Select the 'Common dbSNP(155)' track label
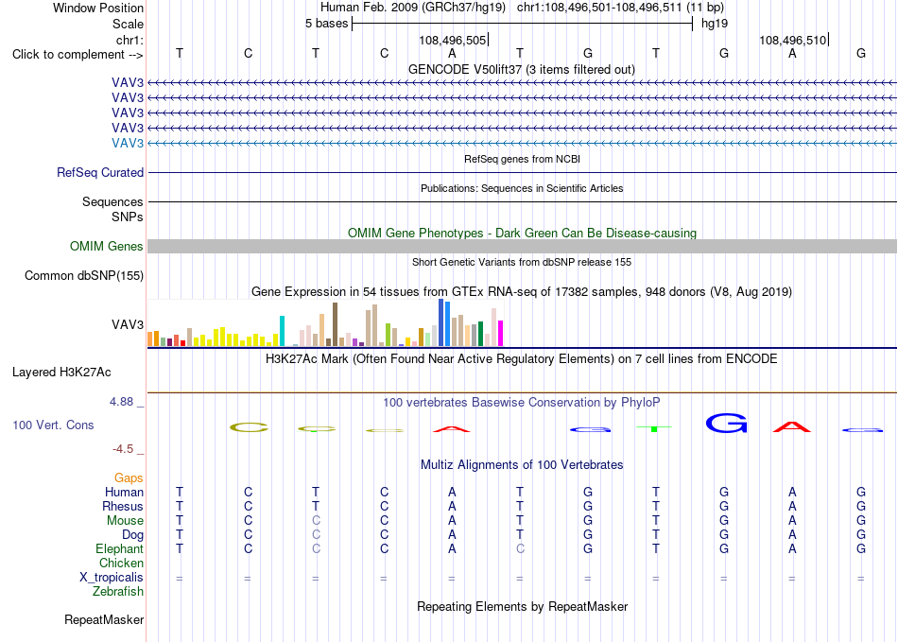 (x=84, y=275)
